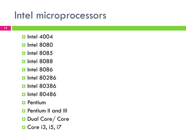Viewport: 186px width, 139px height.
Task: Click the green horizontal divider bar
Action: (99, 28)
